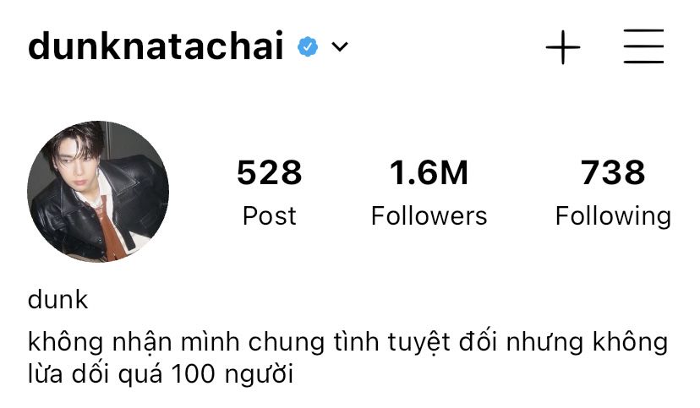Tap the plus icon to create content
The width and height of the screenshot is (700, 408).
563,47
